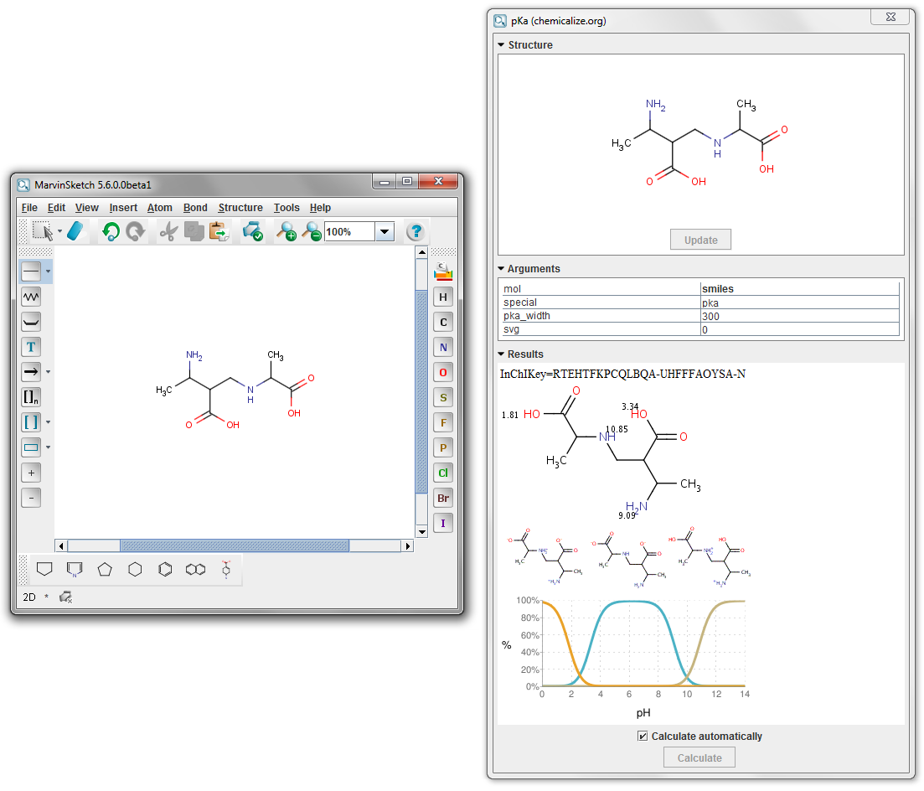
Task: Click the Zoom In magnifier icon
Action: click(286, 231)
